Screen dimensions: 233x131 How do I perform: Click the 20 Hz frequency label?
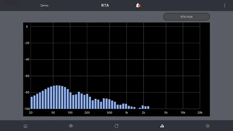pos(31,113)
